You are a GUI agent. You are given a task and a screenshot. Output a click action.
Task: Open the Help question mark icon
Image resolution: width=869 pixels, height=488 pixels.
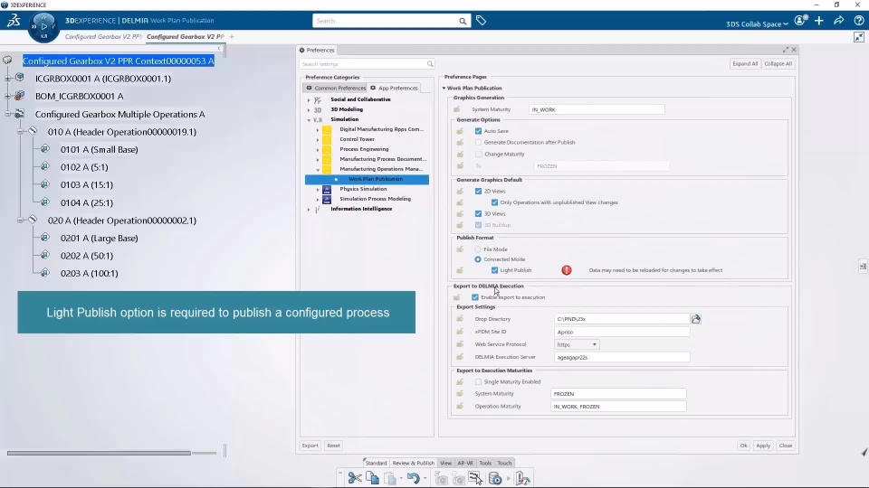(858, 21)
